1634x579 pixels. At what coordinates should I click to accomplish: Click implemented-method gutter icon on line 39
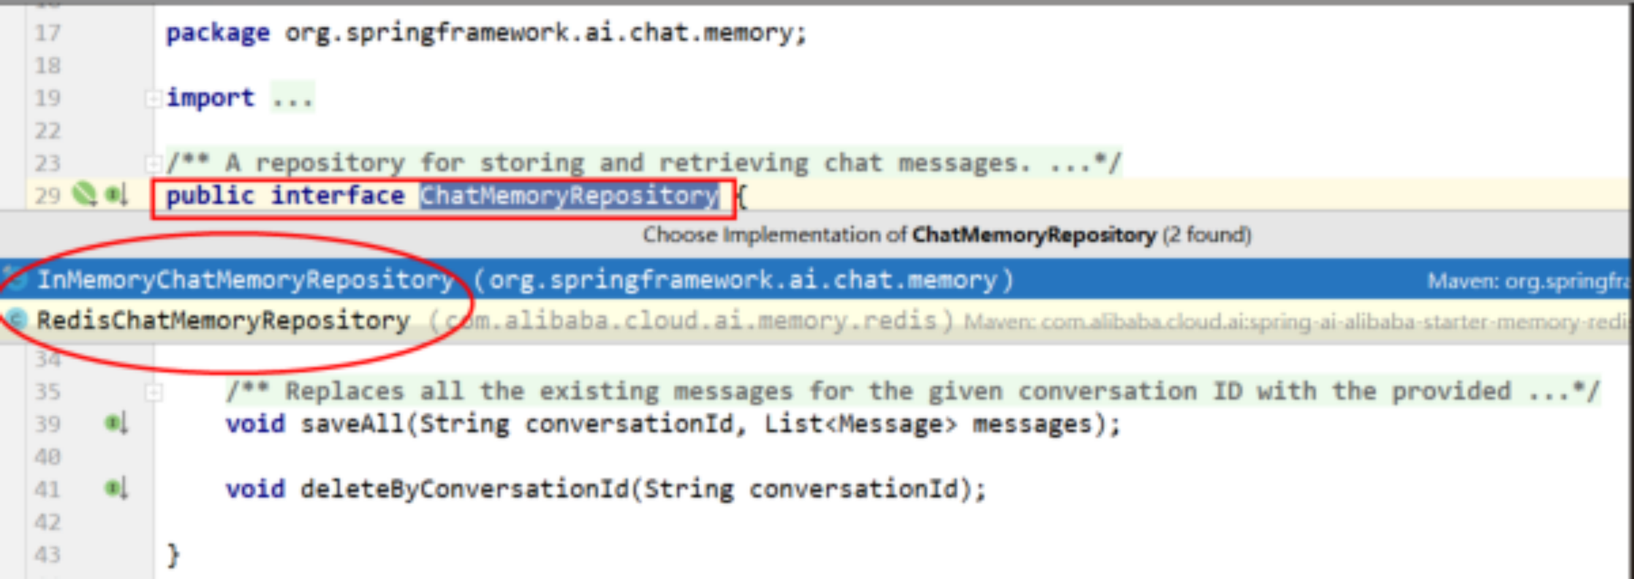click(117, 424)
